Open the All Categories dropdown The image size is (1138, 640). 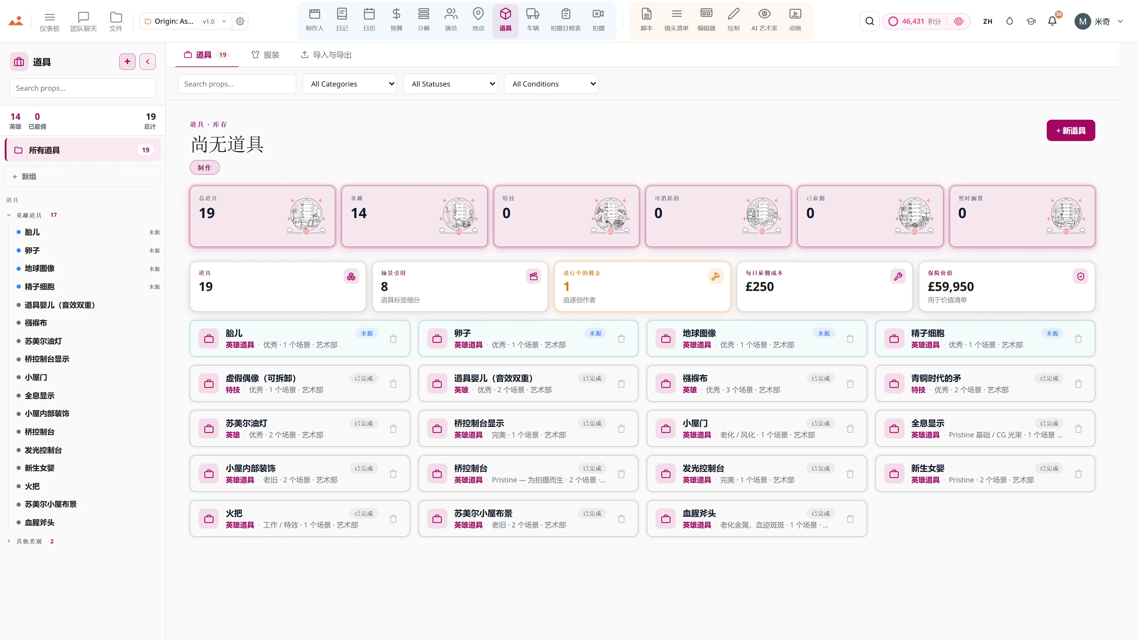coord(349,84)
